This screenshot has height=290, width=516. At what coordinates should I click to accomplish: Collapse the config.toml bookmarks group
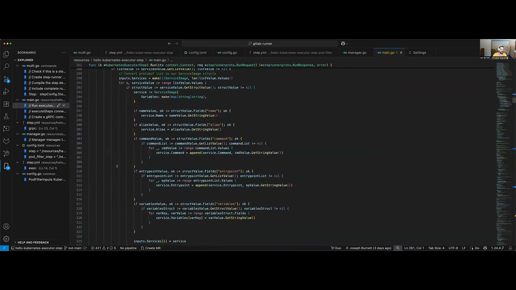pyautogui.click(x=17, y=145)
